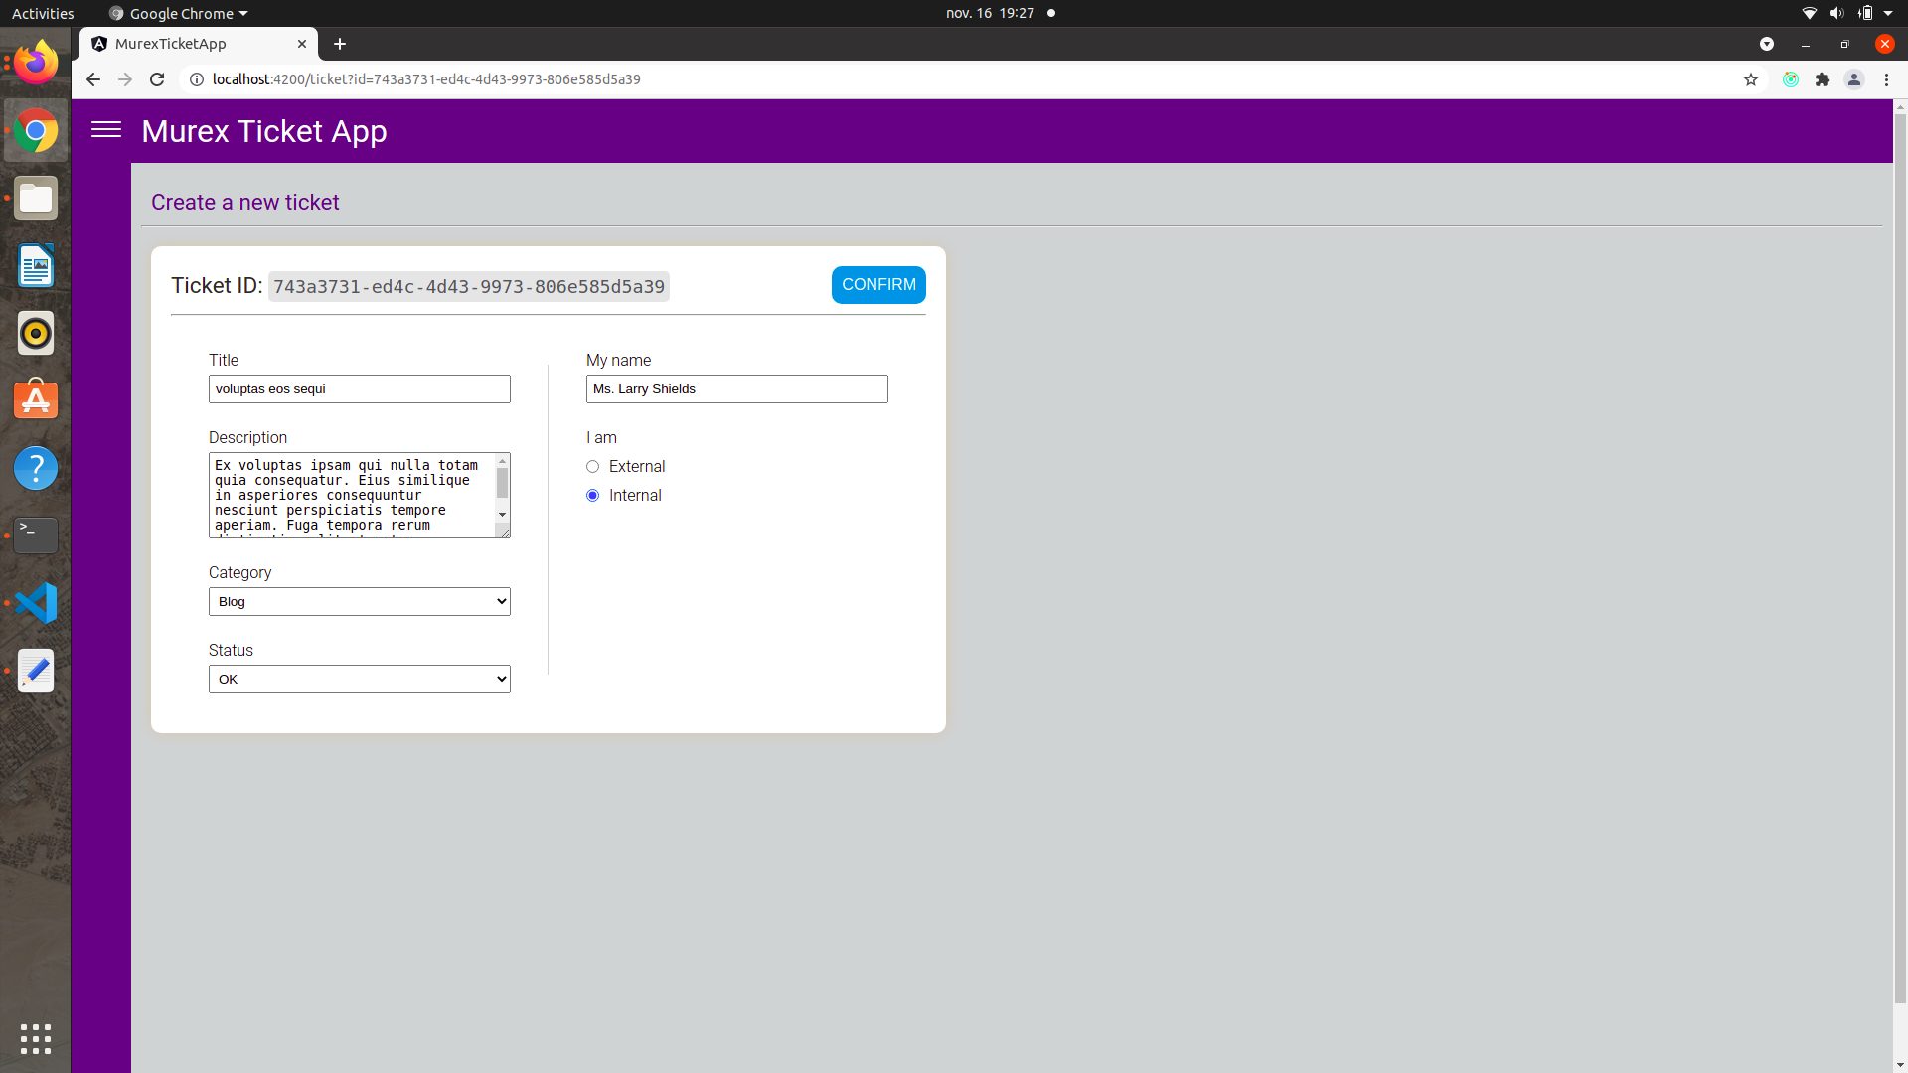
Task: Open the Chrome customize menu with three dots
Action: (1886, 79)
